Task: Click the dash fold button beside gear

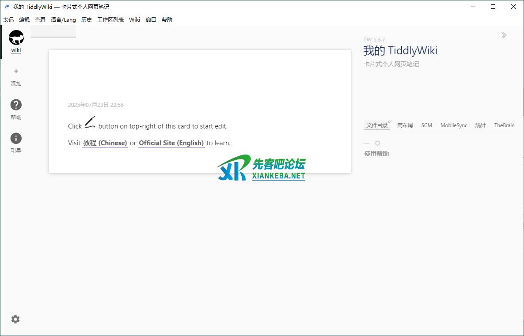Action: [366, 143]
